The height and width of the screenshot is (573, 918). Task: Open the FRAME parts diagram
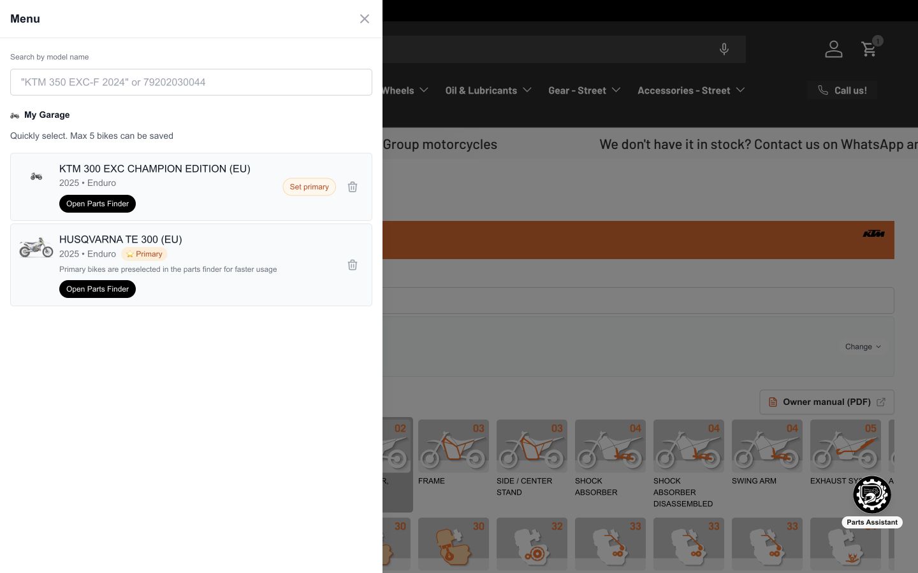[x=453, y=453]
